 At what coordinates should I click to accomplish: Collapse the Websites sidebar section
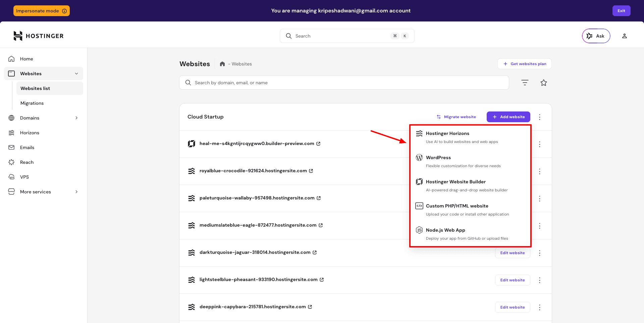pos(76,74)
